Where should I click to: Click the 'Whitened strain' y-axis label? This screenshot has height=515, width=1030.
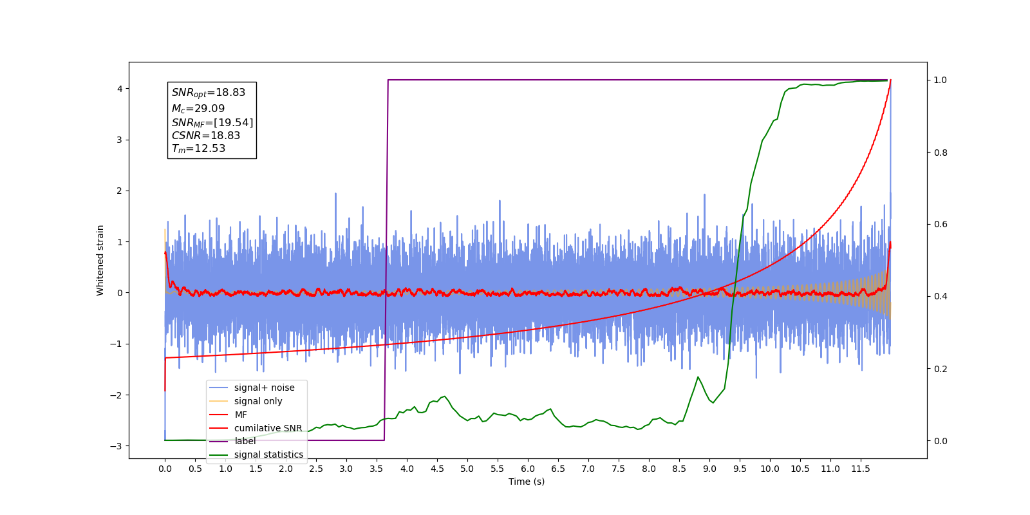point(100,260)
